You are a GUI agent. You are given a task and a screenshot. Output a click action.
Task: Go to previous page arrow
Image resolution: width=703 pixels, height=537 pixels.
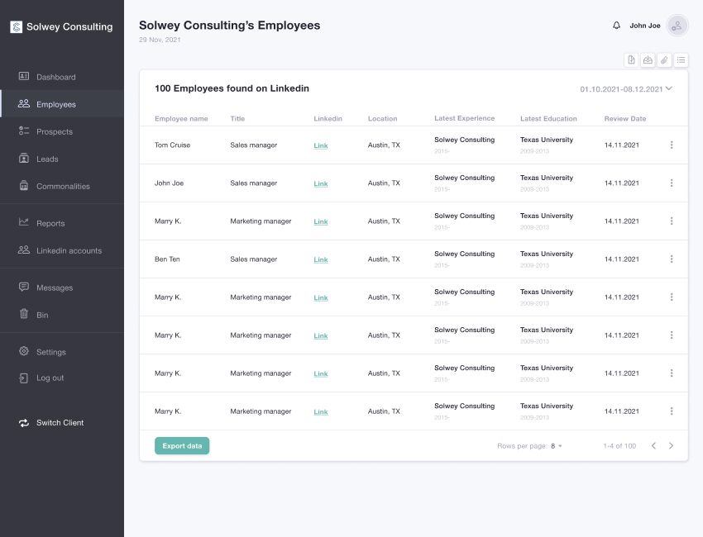[x=653, y=445]
